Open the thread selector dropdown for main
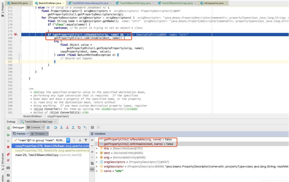The width and height of the screenshot is (289, 182). tap(67, 140)
